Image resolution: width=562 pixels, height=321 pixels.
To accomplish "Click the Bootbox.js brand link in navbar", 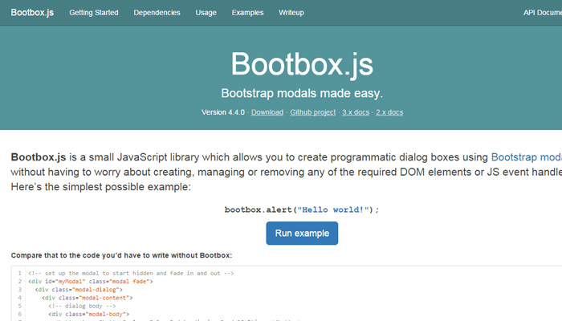I will pos(32,13).
